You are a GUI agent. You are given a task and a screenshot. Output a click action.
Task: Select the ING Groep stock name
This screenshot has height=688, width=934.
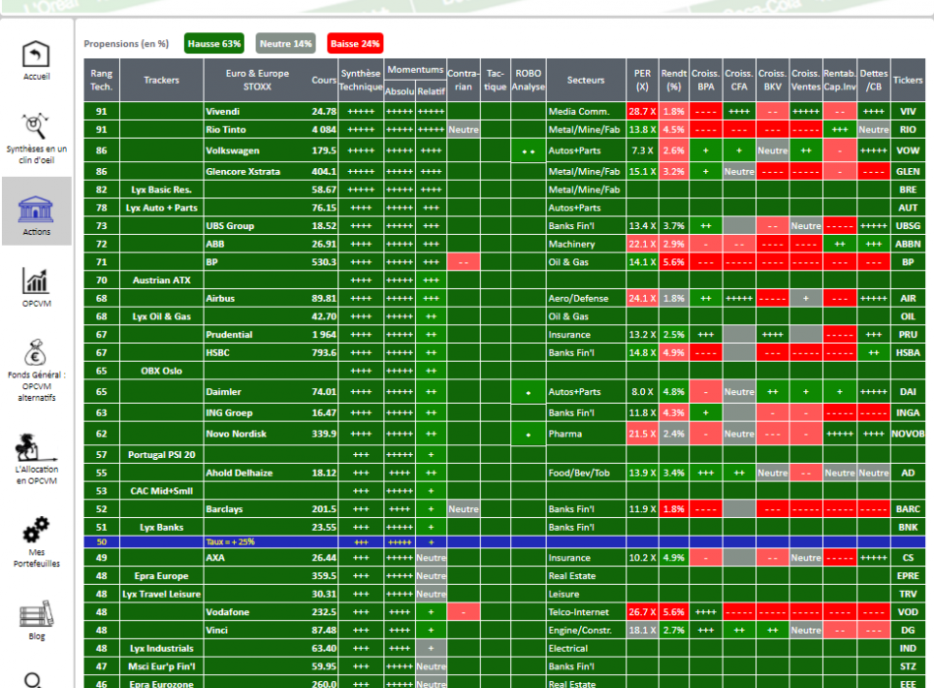[229, 413]
